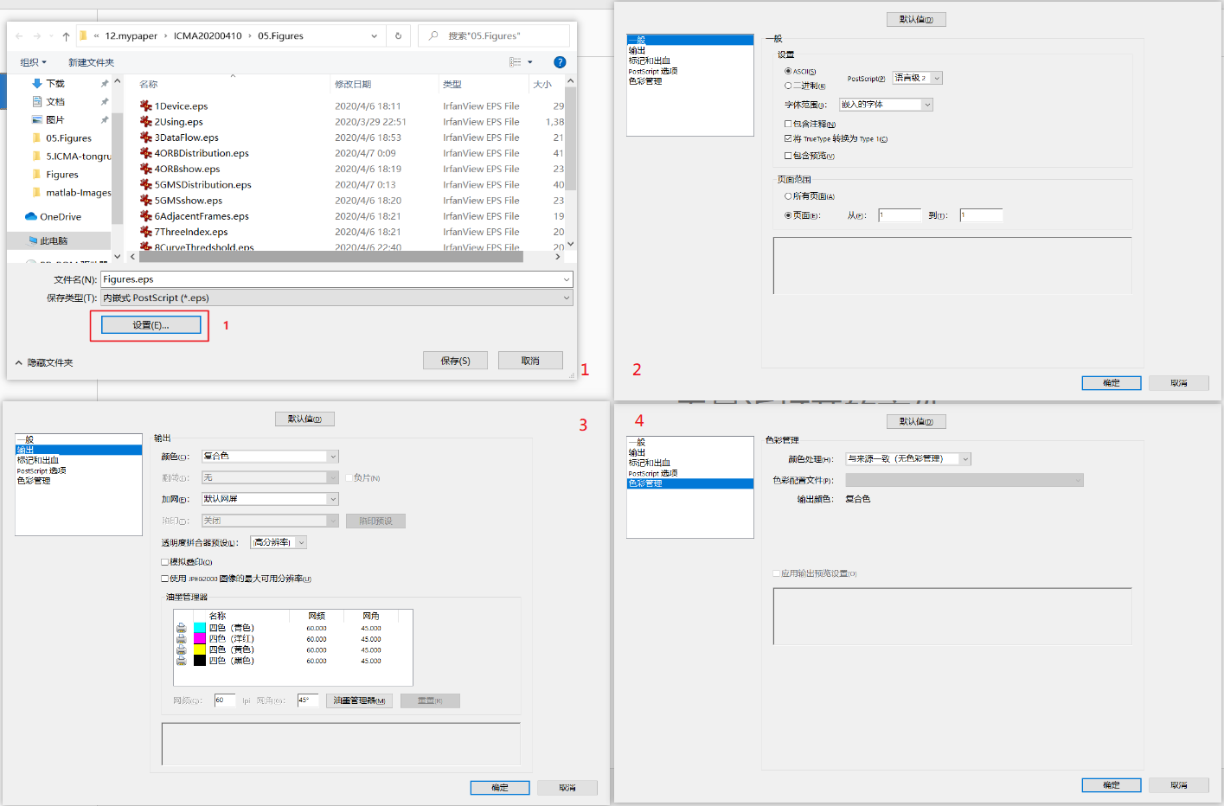
Task: Enable the 模拟叠印 checkbox
Action: pyautogui.click(x=164, y=562)
